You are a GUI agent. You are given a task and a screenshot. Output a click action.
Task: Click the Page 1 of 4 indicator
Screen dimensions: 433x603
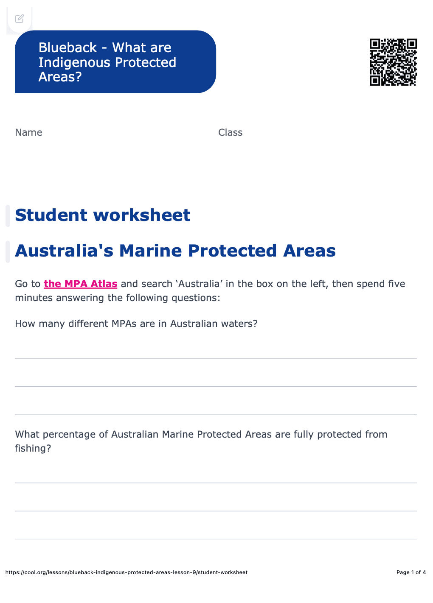point(411,572)
